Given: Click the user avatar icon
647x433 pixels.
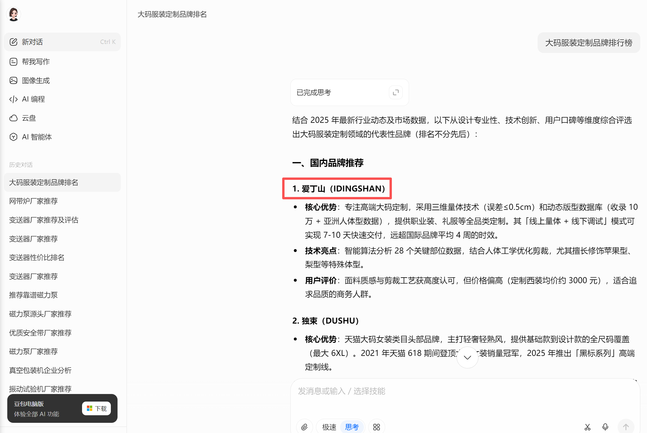Looking at the screenshot, I should click(x=13, y=14).
